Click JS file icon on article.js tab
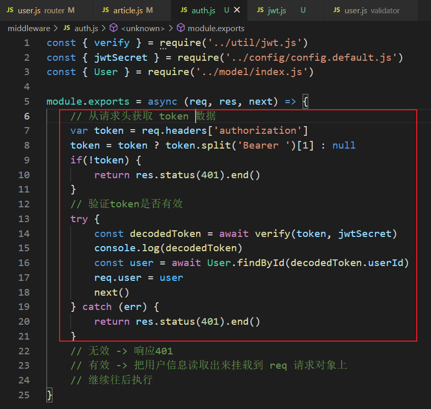Viewport: 431px width, 409px height. 105,10
